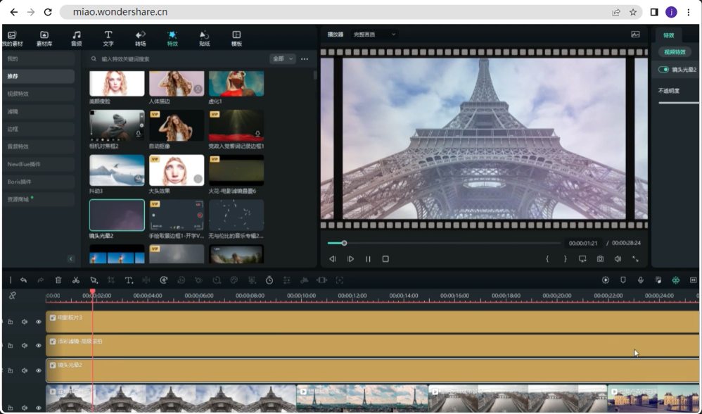Select the 人体描边 effect thumbnail
Viewport: 702px width, 414px height.
(x=177, y=83)
